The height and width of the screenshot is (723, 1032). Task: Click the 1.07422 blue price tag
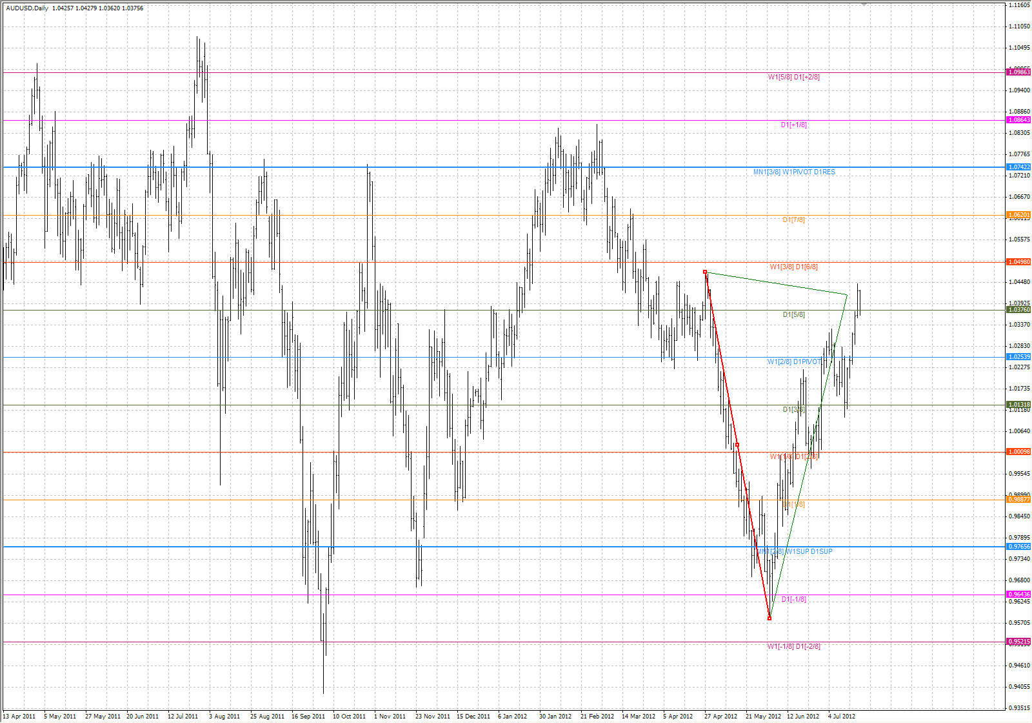tap(1018, 167)
